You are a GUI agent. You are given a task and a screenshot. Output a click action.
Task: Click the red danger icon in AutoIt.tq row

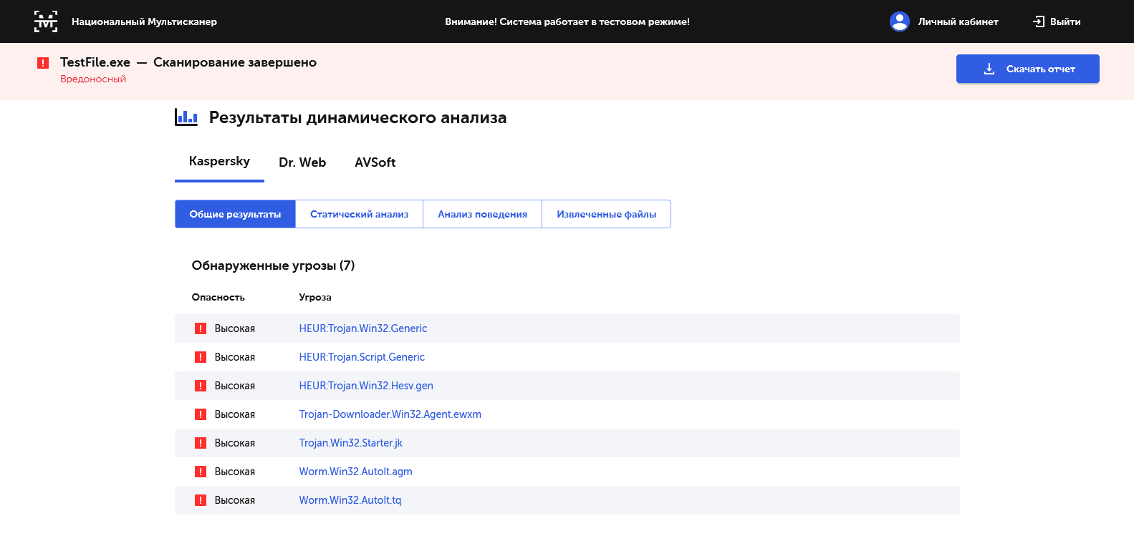(x=201, y=500)
